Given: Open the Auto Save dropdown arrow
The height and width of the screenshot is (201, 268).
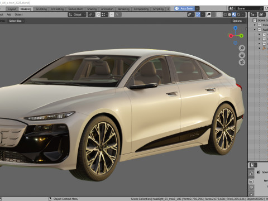Looking at the screenshot, I should (197, 8).
